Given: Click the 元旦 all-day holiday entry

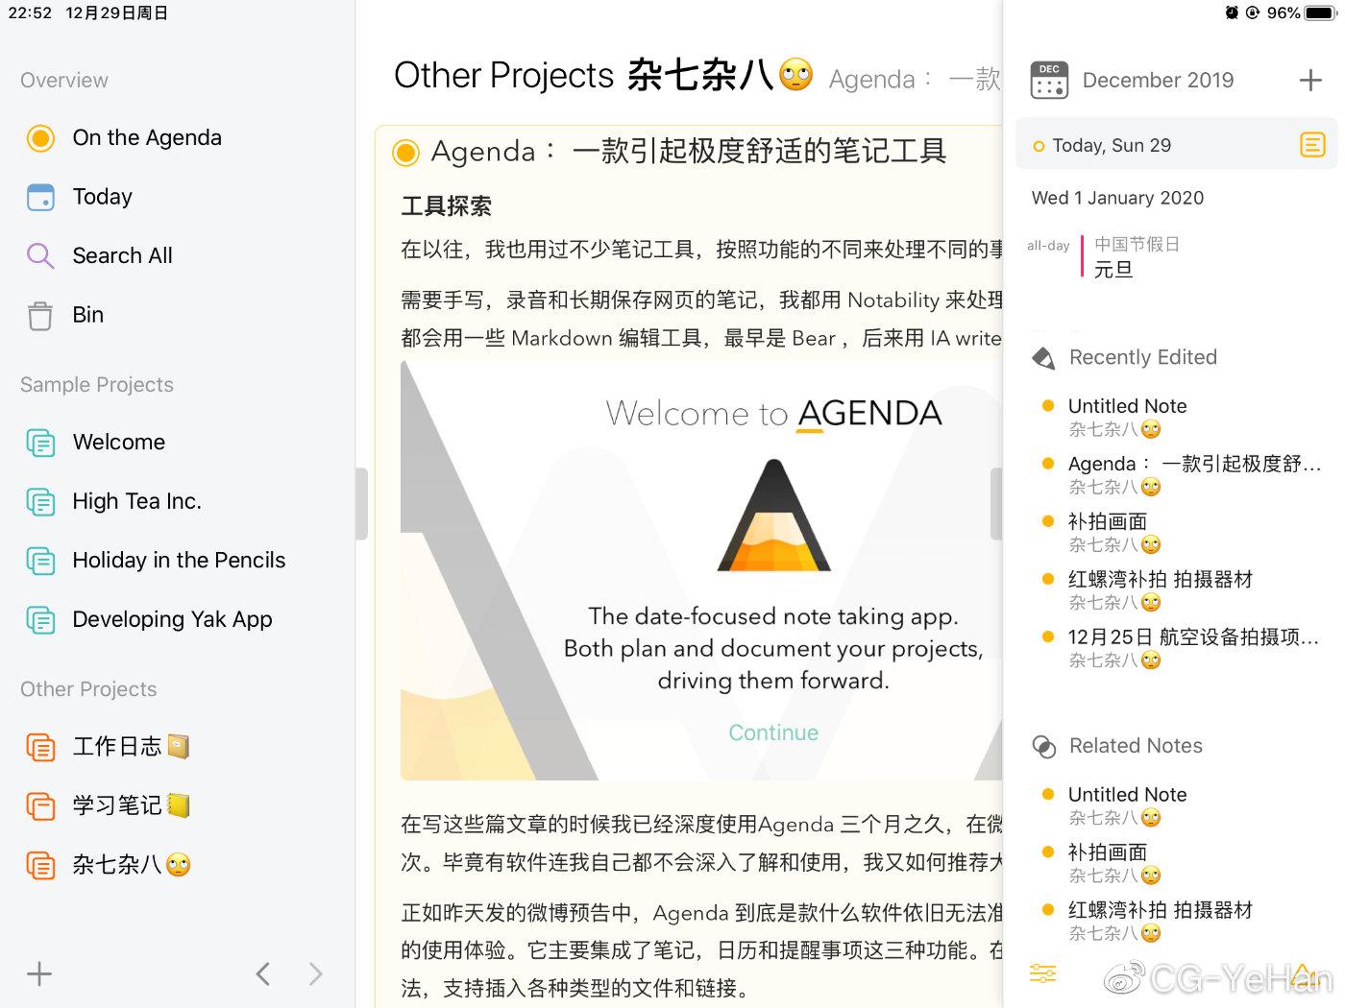Looking at the screenshot, I should click(1113, 270).
